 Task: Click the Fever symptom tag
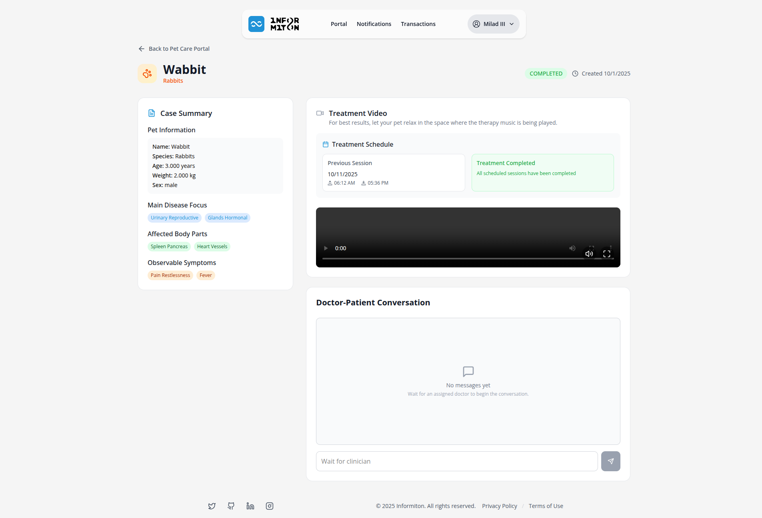pyautogui.click(x=206, y=275)
